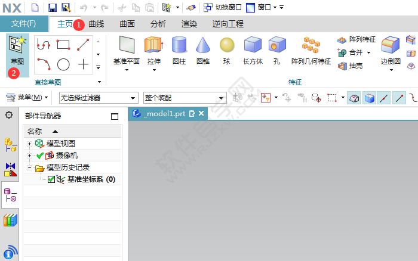Close the _model1.prt document tab

tap(201, 113)
